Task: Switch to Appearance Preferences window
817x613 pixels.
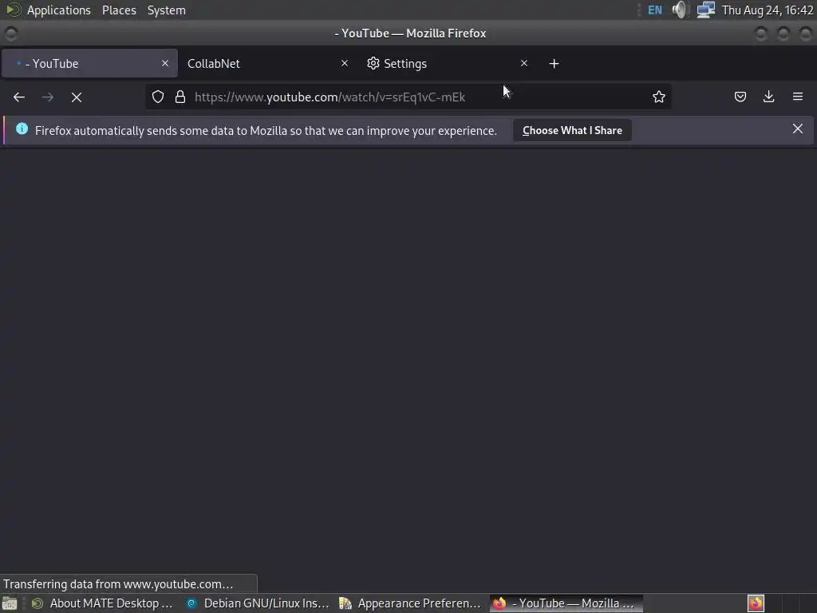Action: (x=410, y=603)
